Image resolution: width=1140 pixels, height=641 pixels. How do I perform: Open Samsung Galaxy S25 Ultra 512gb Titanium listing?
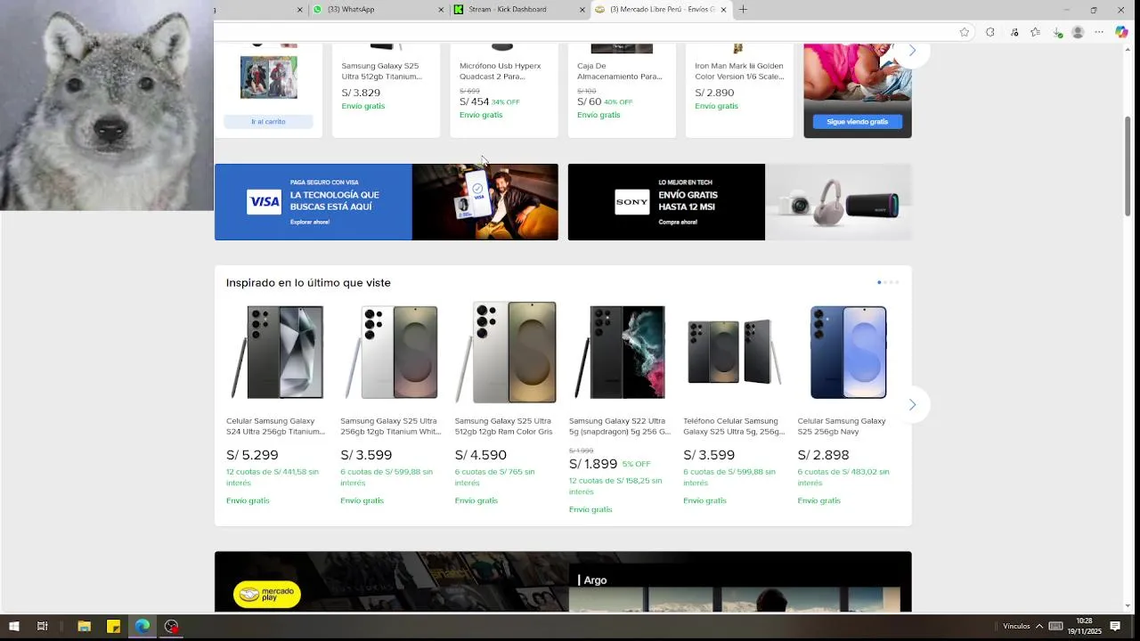(382, 71)
